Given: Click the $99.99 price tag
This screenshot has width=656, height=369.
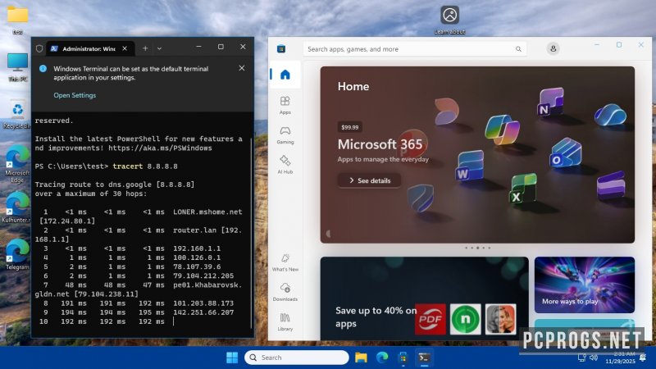Looking at the screenshot, I should [350, 127].
